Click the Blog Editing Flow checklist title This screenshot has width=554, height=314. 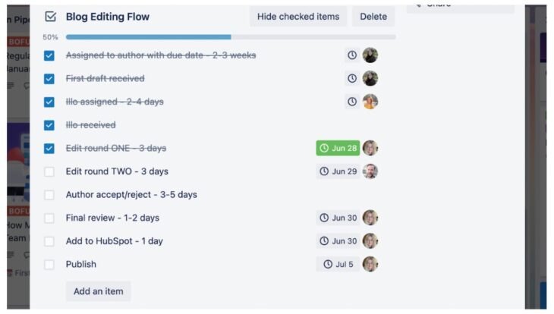pos(108,17)
